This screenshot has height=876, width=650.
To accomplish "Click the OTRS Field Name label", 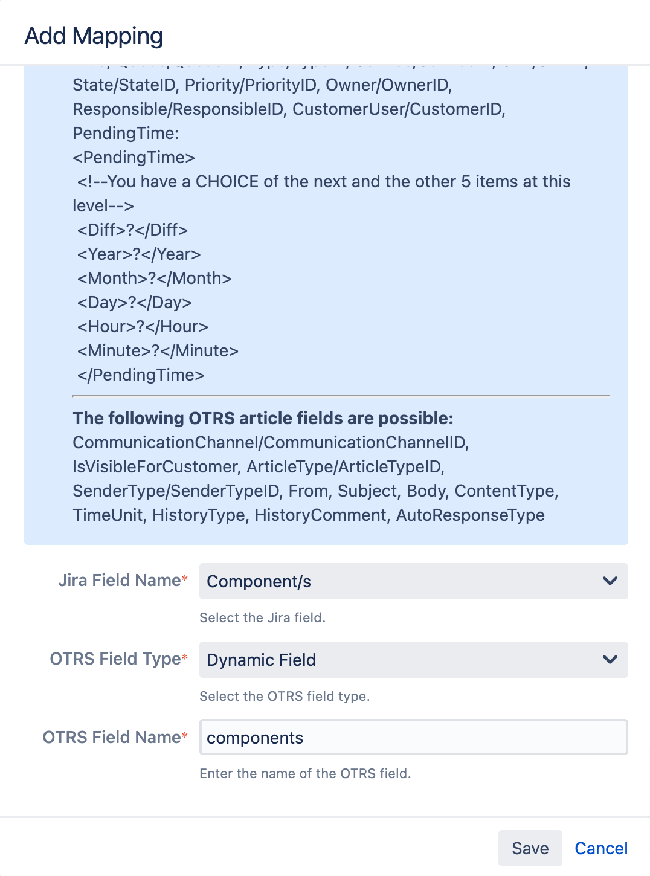I will (112, 738).
